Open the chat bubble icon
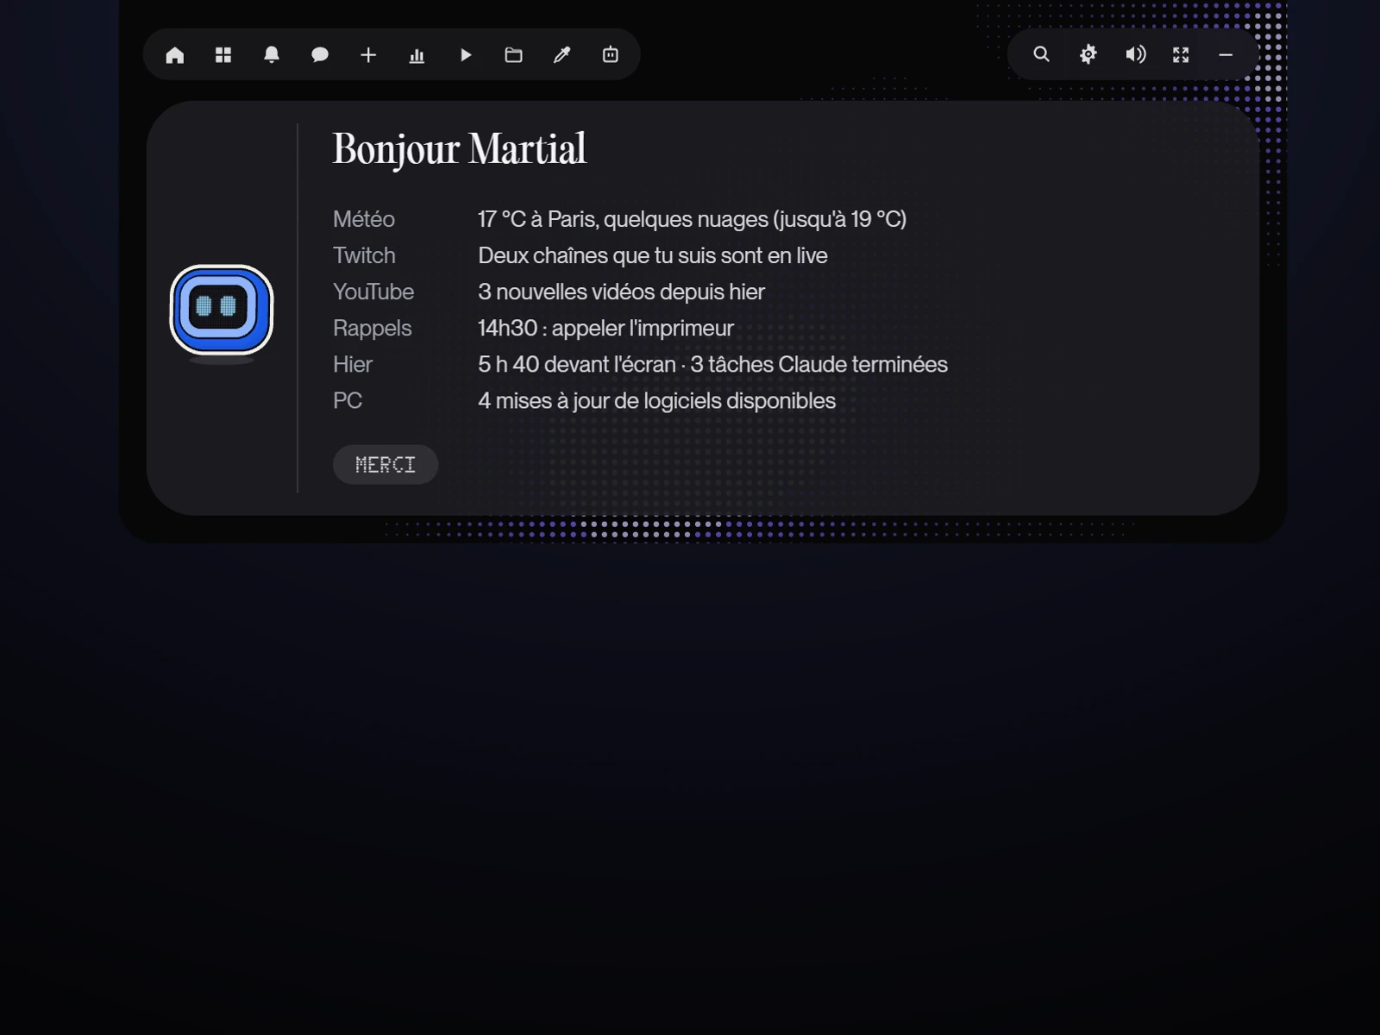 (320, 55)
